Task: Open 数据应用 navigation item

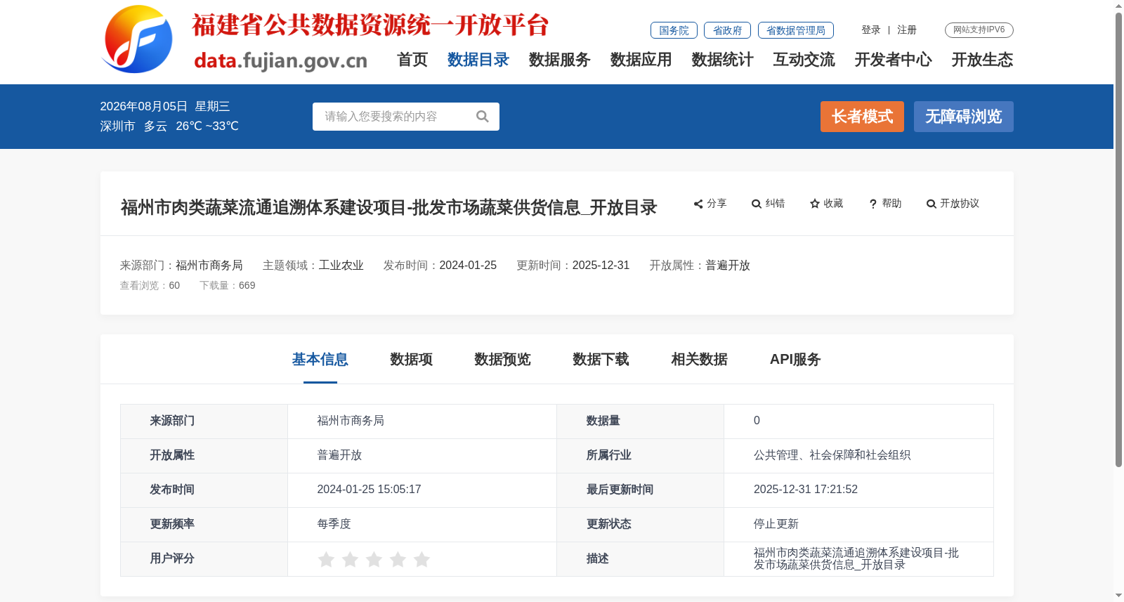Action: tap(641, 60)
